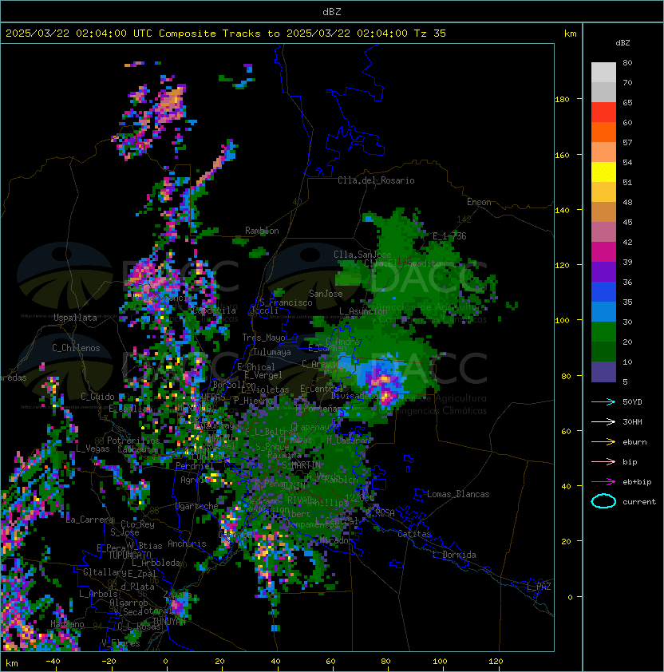664x672 pixels.
Task: Choose the green 20-30 dBZ swatch
Action: click(x=603, y=332)
